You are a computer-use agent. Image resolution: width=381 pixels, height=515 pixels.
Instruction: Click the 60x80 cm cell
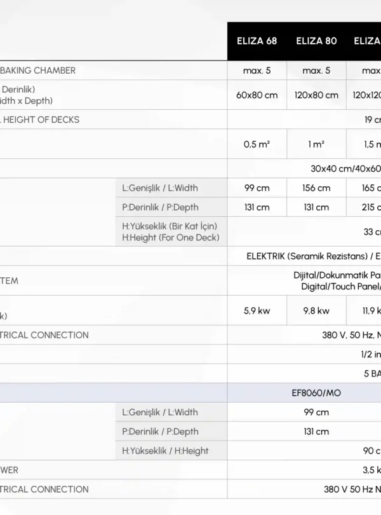(x=257, y=95)
